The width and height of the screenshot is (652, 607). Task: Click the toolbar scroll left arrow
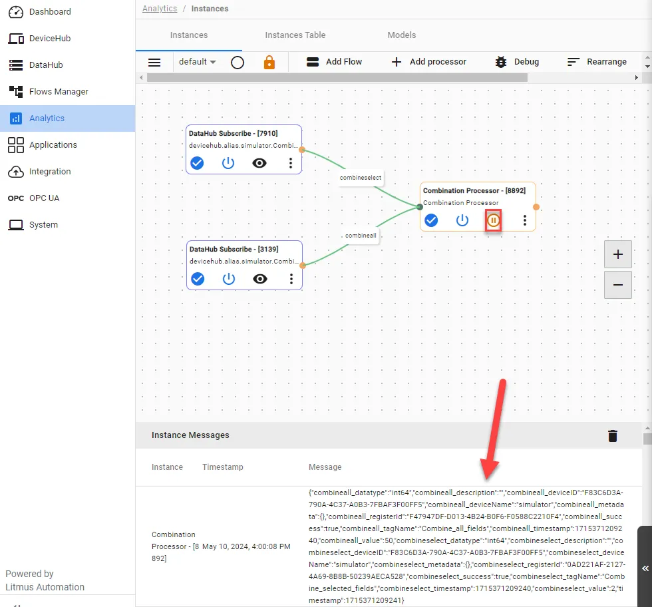pyautogui.click(x=141, y=78)
